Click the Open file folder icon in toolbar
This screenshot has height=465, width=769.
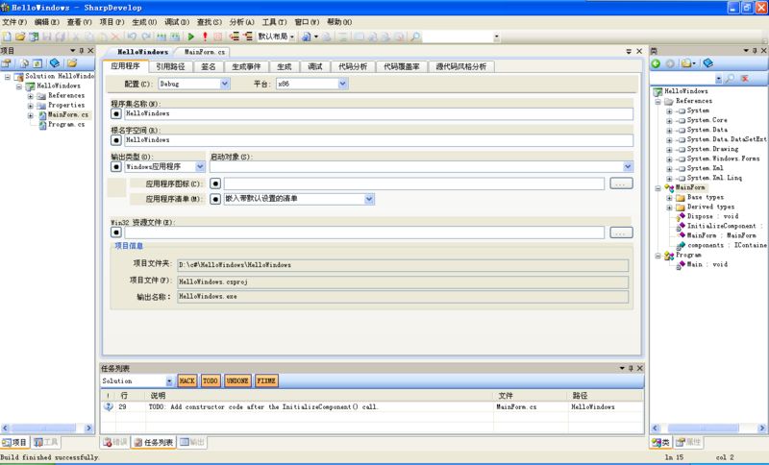pyautogui.click(x=20, y=37)
